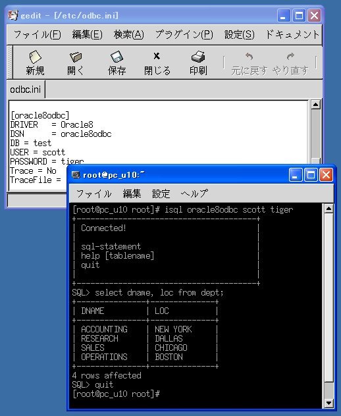Click the OPERATIONS cell
The width and height of the screenshot is (341, 416).
104,357
